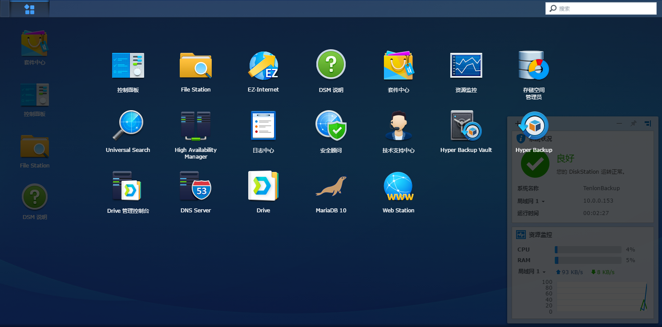Open 日志中心 log center

[263, 125]
